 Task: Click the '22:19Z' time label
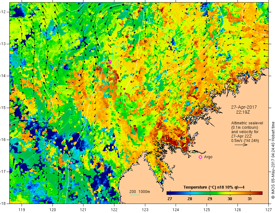[243, 112]
